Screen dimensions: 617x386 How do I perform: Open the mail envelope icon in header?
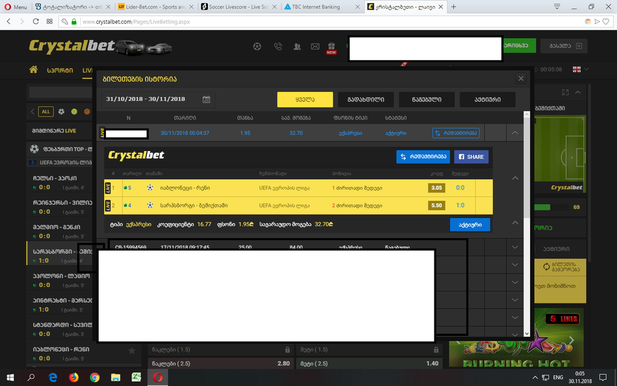point(315,46)
